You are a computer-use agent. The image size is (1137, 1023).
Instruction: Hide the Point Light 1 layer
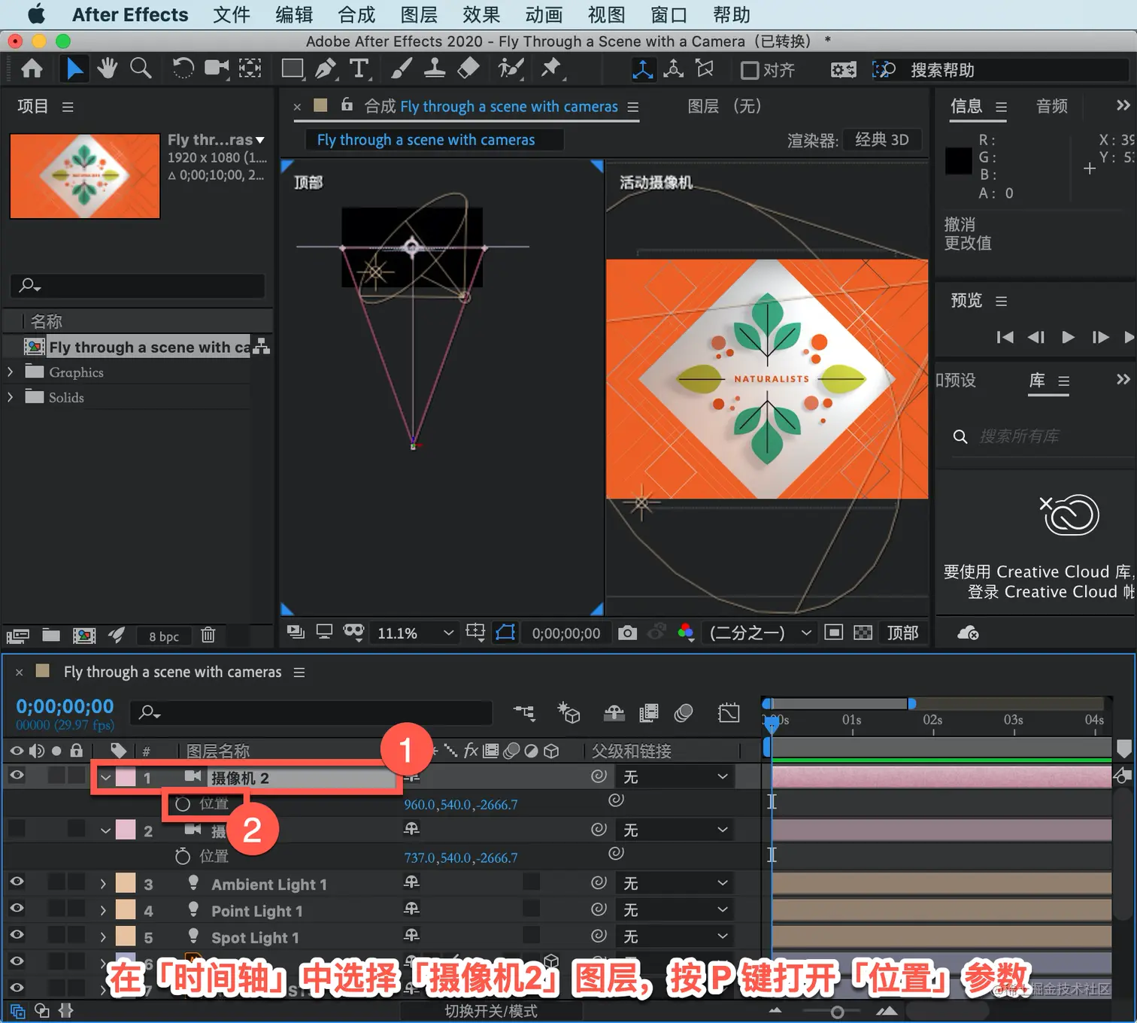click(x=17, y=908)
